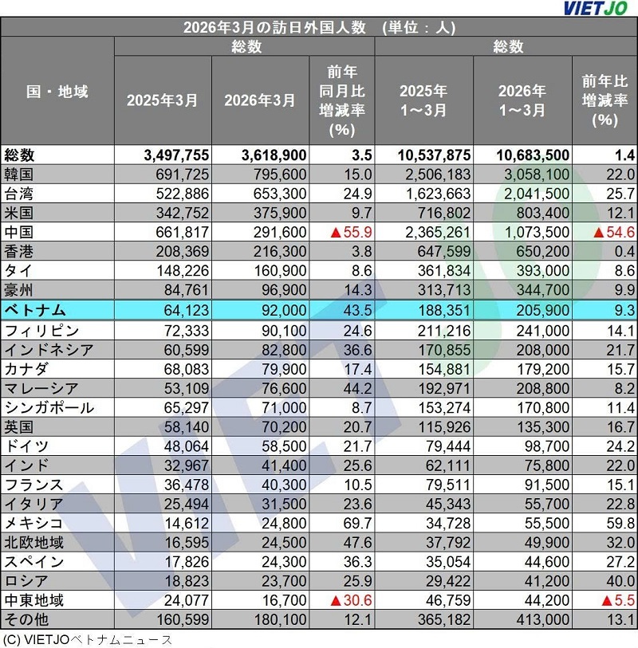Screen dimensions: 638x648
Task: Click the red triangle beside 5.5
Action: point(603,599)
